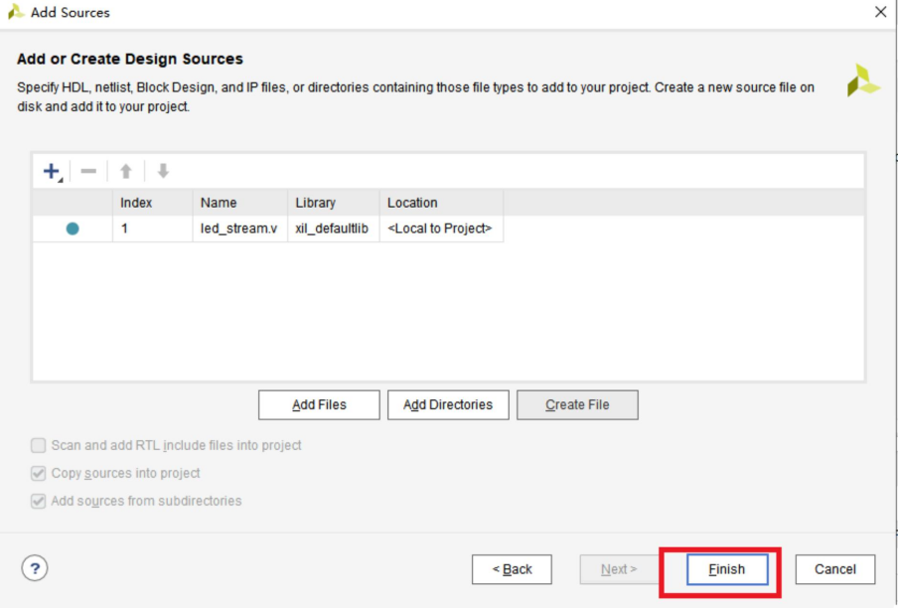The image size is (898, 608).
Task: Click the Vivado icon in title bar
Action: coord(15,13)
